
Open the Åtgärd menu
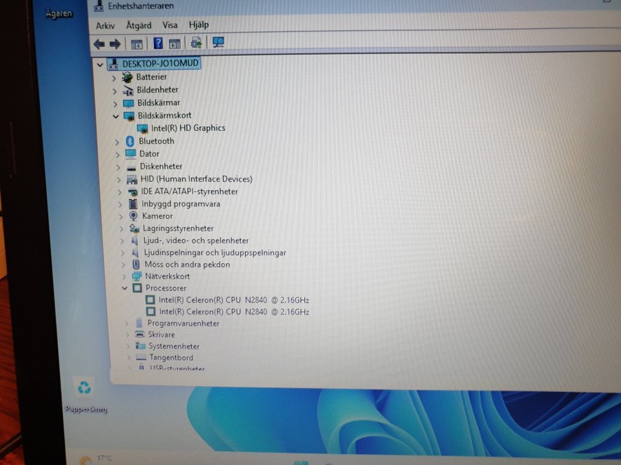139,25
